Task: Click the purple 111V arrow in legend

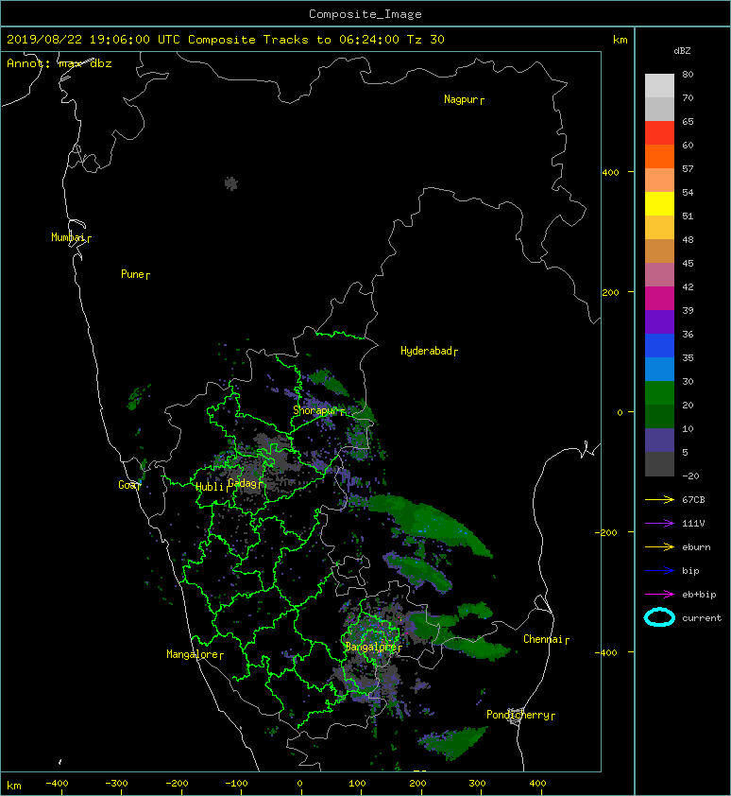Action: click(659, 524)
